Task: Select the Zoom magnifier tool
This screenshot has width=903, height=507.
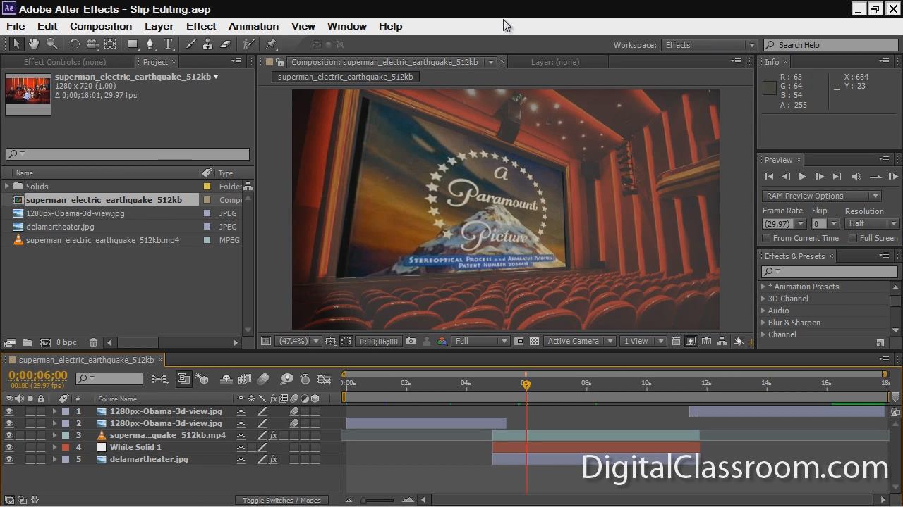Action: 51,44
